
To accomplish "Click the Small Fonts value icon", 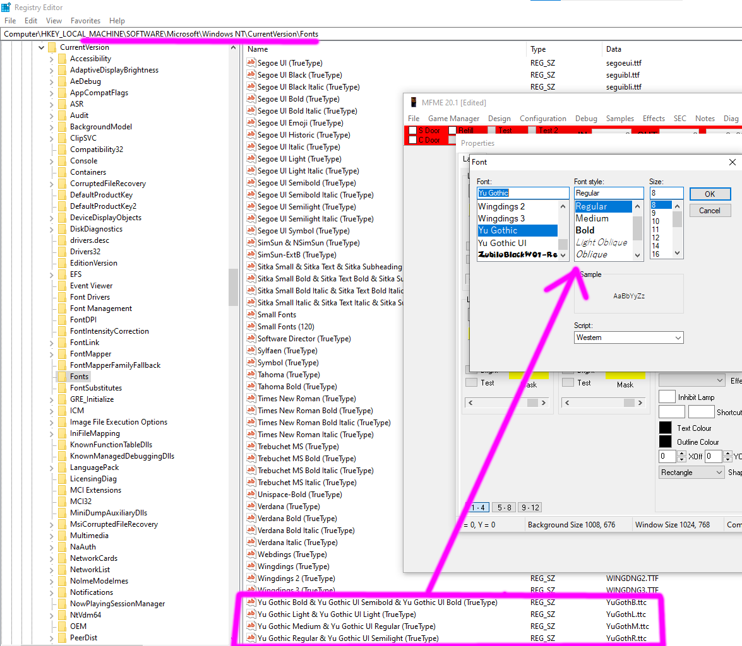I will tap(251, 314).
